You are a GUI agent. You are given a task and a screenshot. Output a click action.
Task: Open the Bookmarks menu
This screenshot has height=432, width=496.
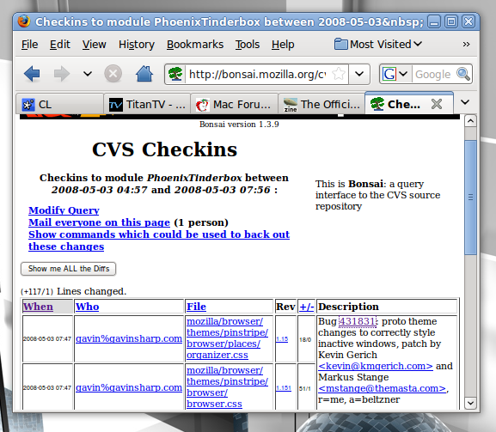coord(195,45)
